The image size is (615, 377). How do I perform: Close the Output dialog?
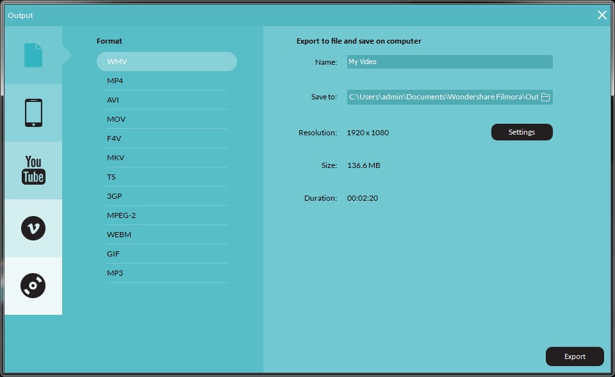tap(602, 15)
